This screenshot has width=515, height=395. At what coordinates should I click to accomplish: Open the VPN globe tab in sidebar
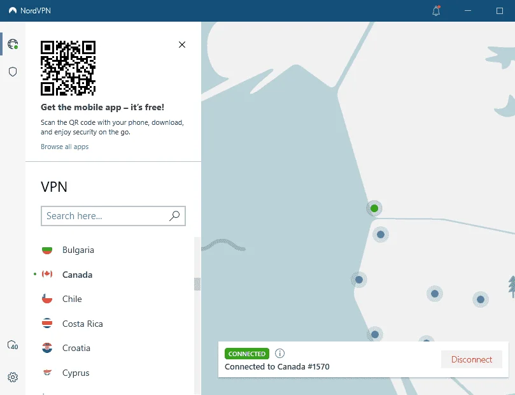13,44
